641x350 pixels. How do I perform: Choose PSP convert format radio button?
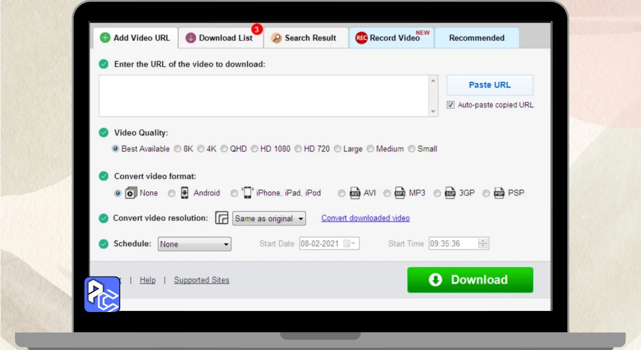pos(486,193)
